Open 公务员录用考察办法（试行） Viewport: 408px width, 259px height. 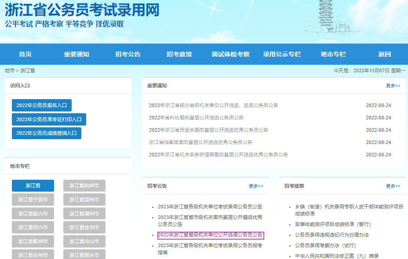[325, 245]
